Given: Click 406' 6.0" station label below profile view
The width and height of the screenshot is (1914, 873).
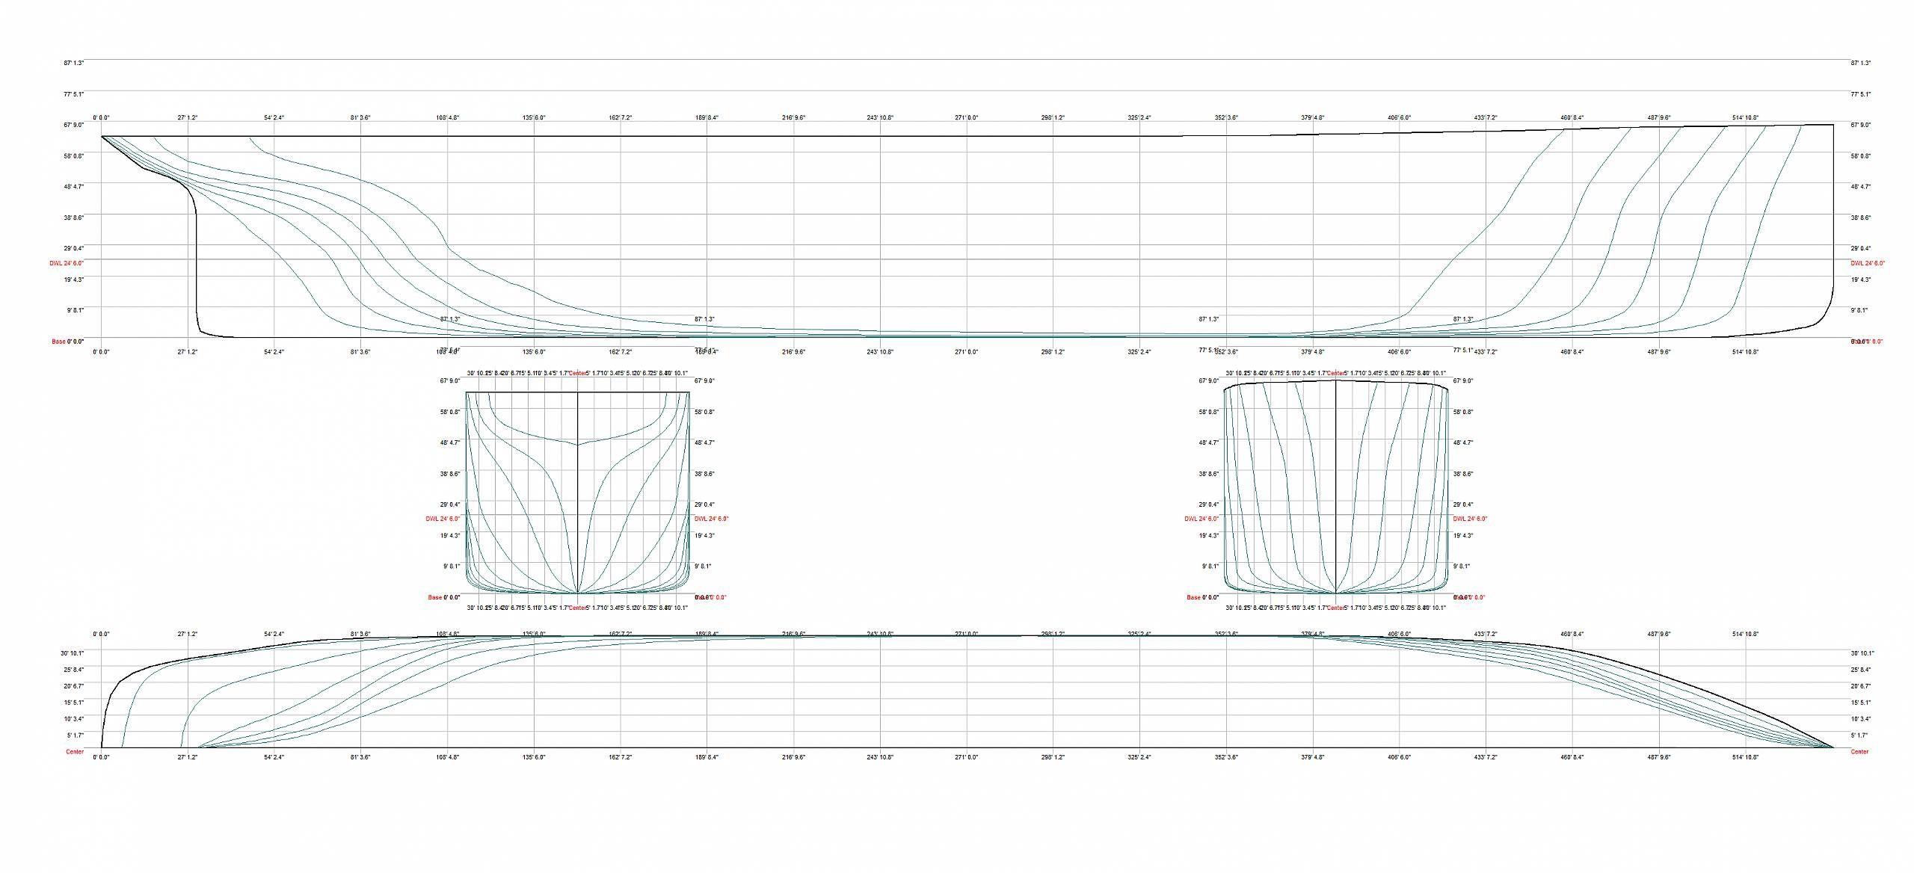Looking at the screenshot, I should (x=1399, y=352).
